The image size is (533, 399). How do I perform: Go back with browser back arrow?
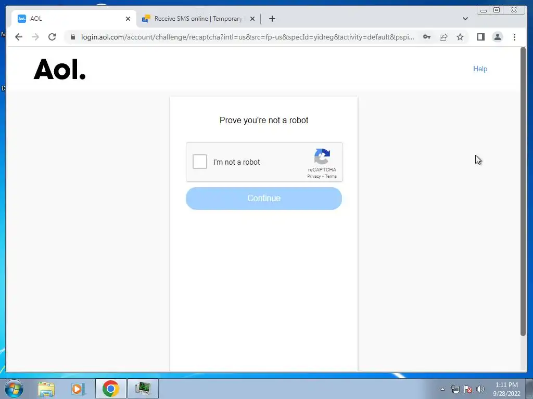pos(19,37)
